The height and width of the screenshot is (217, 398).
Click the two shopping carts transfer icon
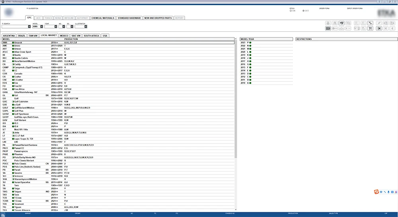[x=370, y=23]
